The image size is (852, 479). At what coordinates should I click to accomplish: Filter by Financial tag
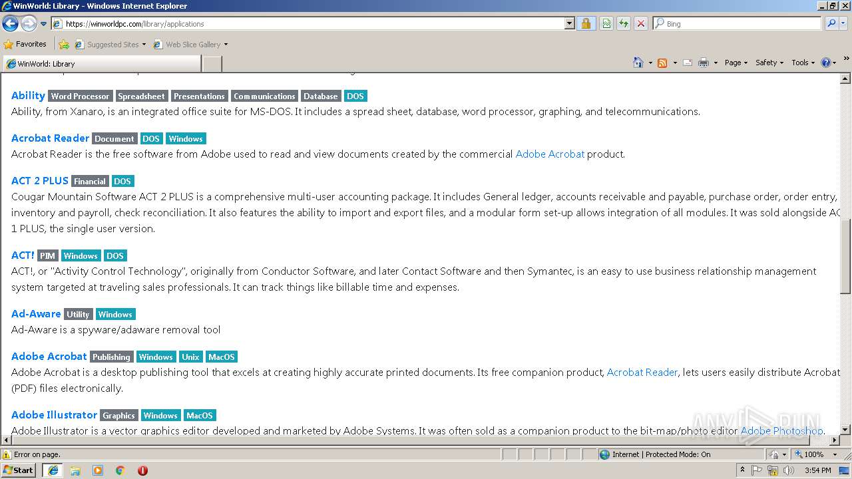point(90,182)
